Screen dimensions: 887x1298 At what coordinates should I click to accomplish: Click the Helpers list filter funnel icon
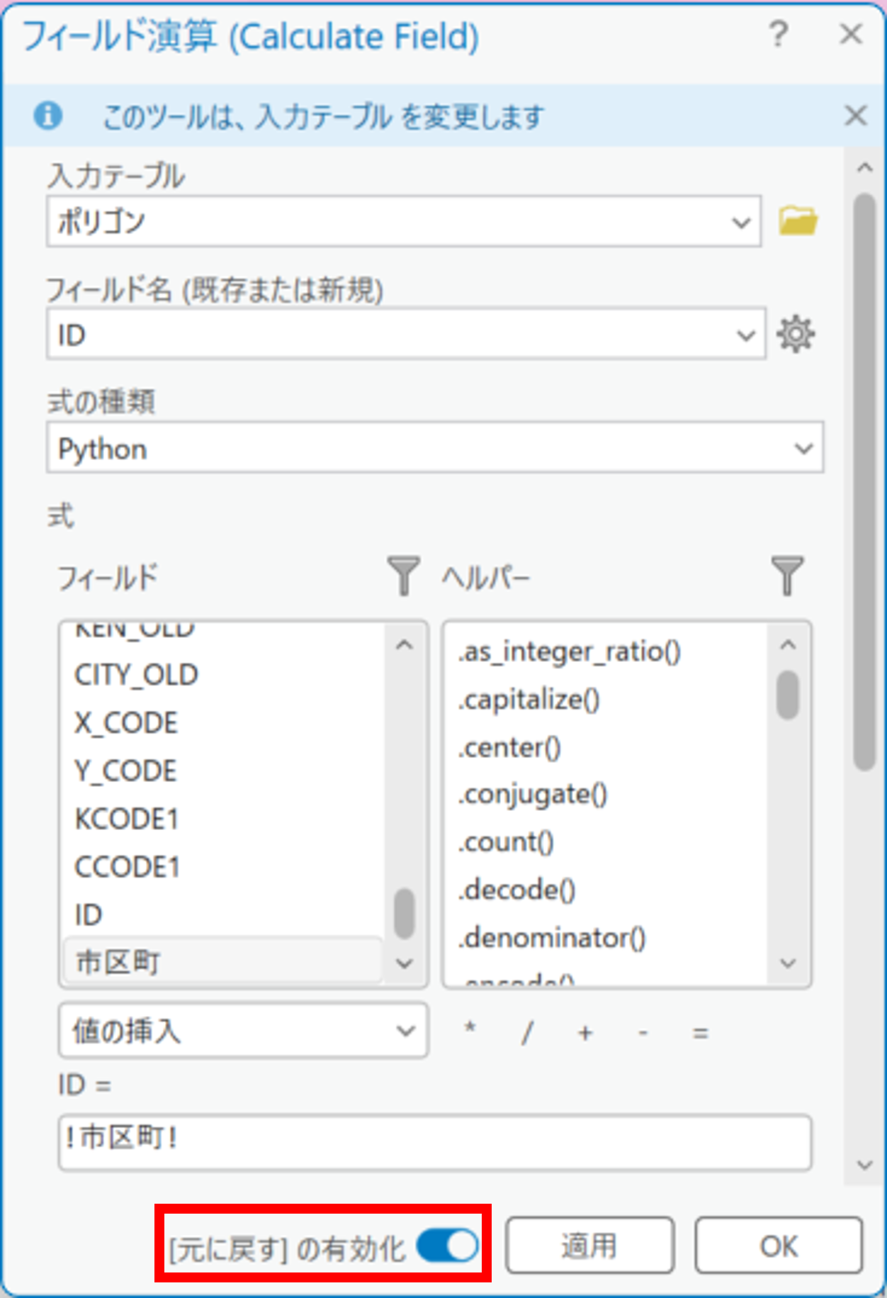pyautogui.click(x=787, y=576)
